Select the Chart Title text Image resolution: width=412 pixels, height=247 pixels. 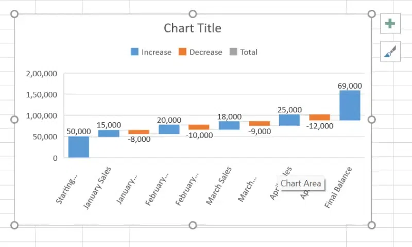(x=193, y=28)
